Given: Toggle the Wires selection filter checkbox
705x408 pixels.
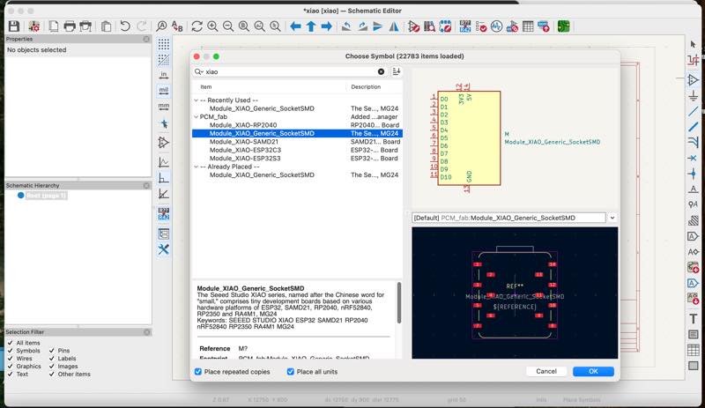Looking at the screenshot, I should click(11, 359).
